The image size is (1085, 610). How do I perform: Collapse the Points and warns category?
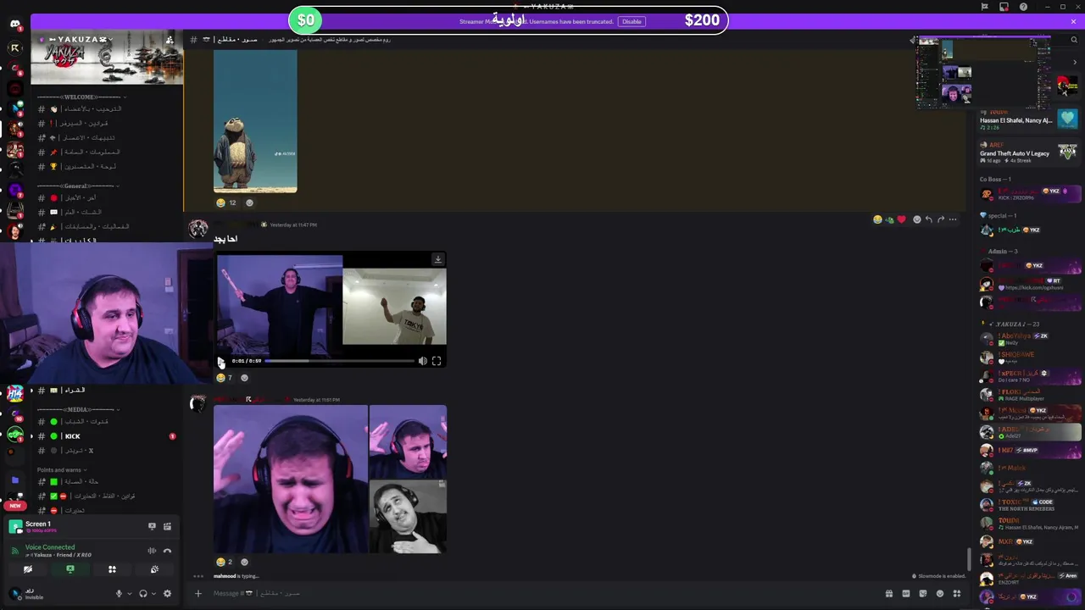(62, 470)
